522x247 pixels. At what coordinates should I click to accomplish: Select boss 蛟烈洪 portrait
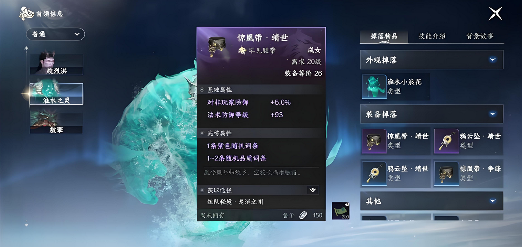pos(56,64)
